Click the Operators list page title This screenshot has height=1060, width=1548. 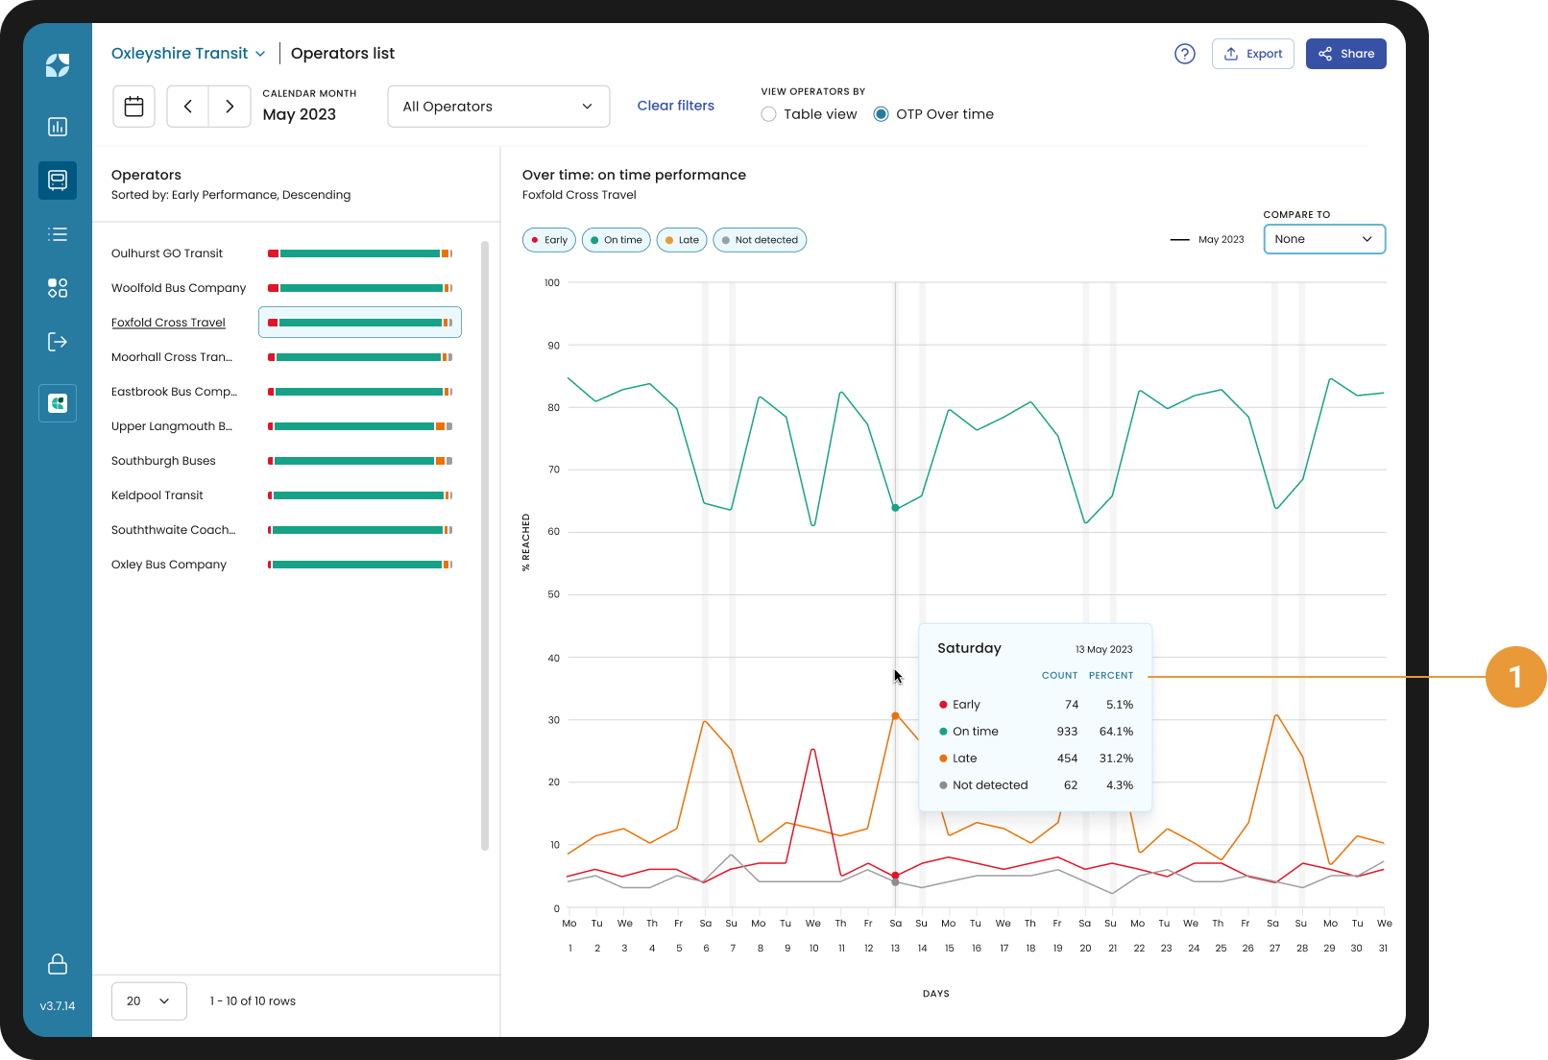click(x=343, y=54)
